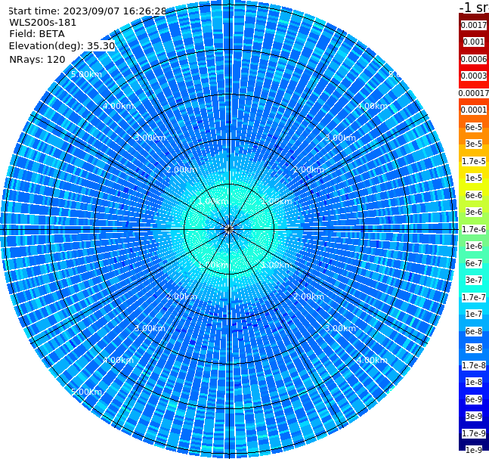
Task: Click the Field: BETA label
Action: click(x=37, y=34)
